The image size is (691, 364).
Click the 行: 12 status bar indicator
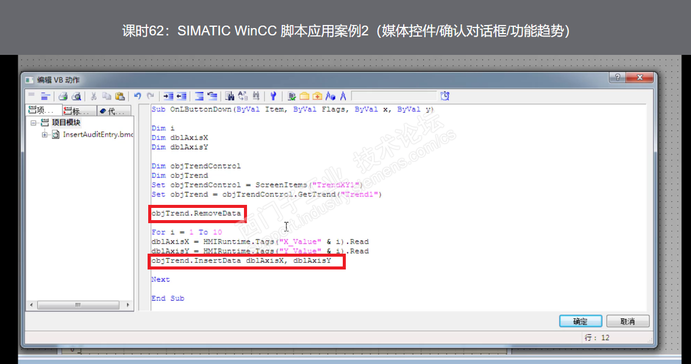(596, 338)
